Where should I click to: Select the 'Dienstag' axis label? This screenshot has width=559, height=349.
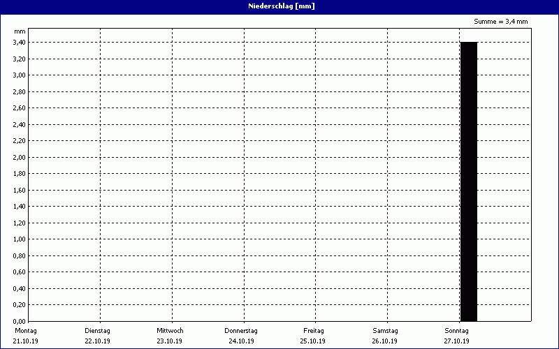pyautogui.click(x=97, y=331)
